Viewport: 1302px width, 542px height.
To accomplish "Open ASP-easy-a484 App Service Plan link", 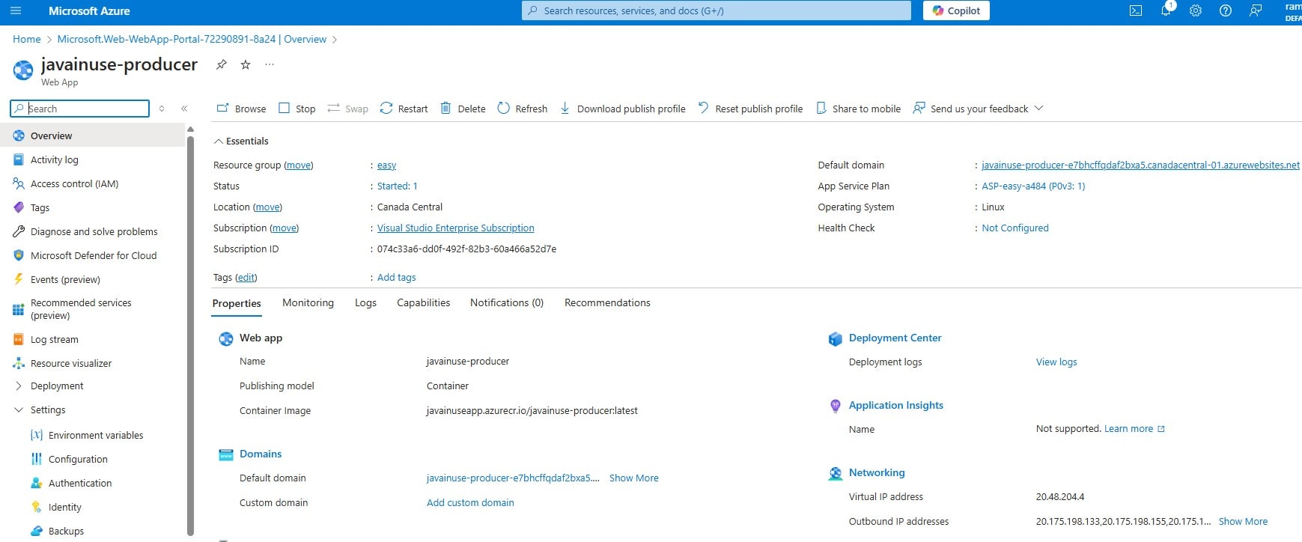I will [x=1033, y=186].
